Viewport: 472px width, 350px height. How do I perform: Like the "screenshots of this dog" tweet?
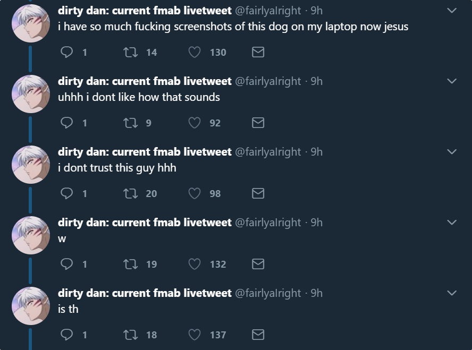click(x=195, y=52)
